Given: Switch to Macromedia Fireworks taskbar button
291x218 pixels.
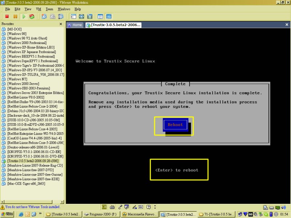Looking at the screenshot, I should tap(140, 214).
